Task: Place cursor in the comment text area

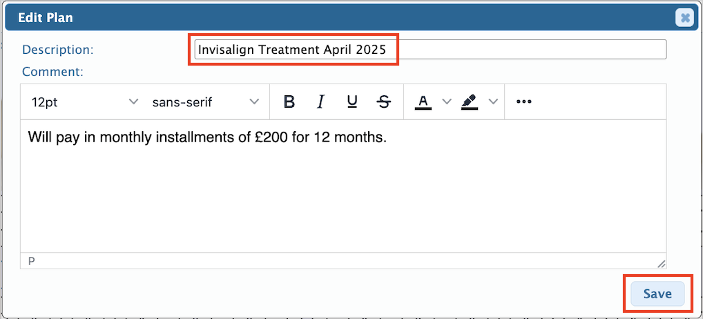Action: (x=343, y=186)
